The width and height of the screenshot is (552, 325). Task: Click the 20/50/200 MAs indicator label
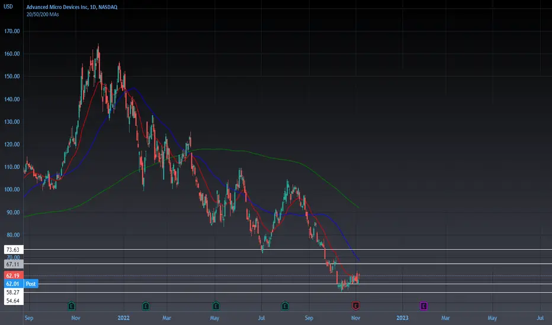(43, 14)
